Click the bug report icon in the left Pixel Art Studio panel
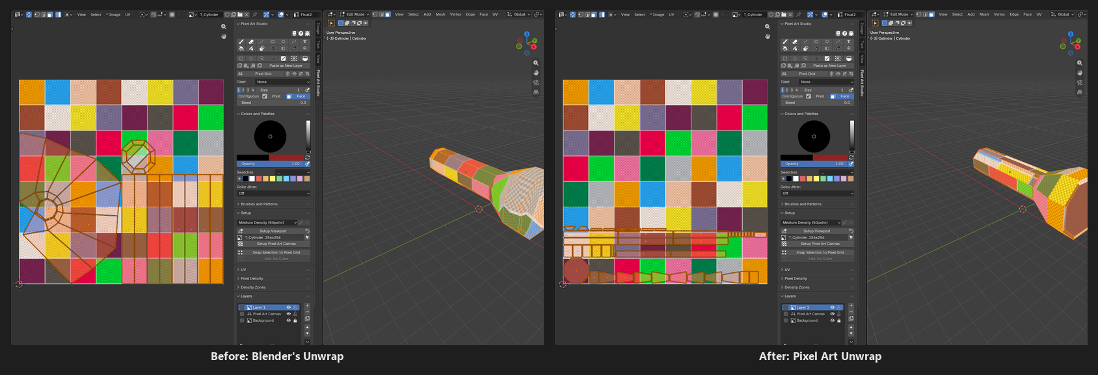Image resolution: width=1098 pixels, height=375 pixels. (x=307, y=33)
